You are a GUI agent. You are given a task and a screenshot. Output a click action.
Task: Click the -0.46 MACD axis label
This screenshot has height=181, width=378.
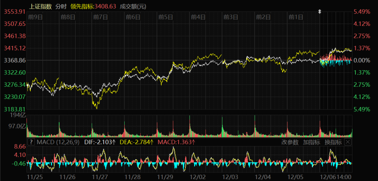click(19, 164)
